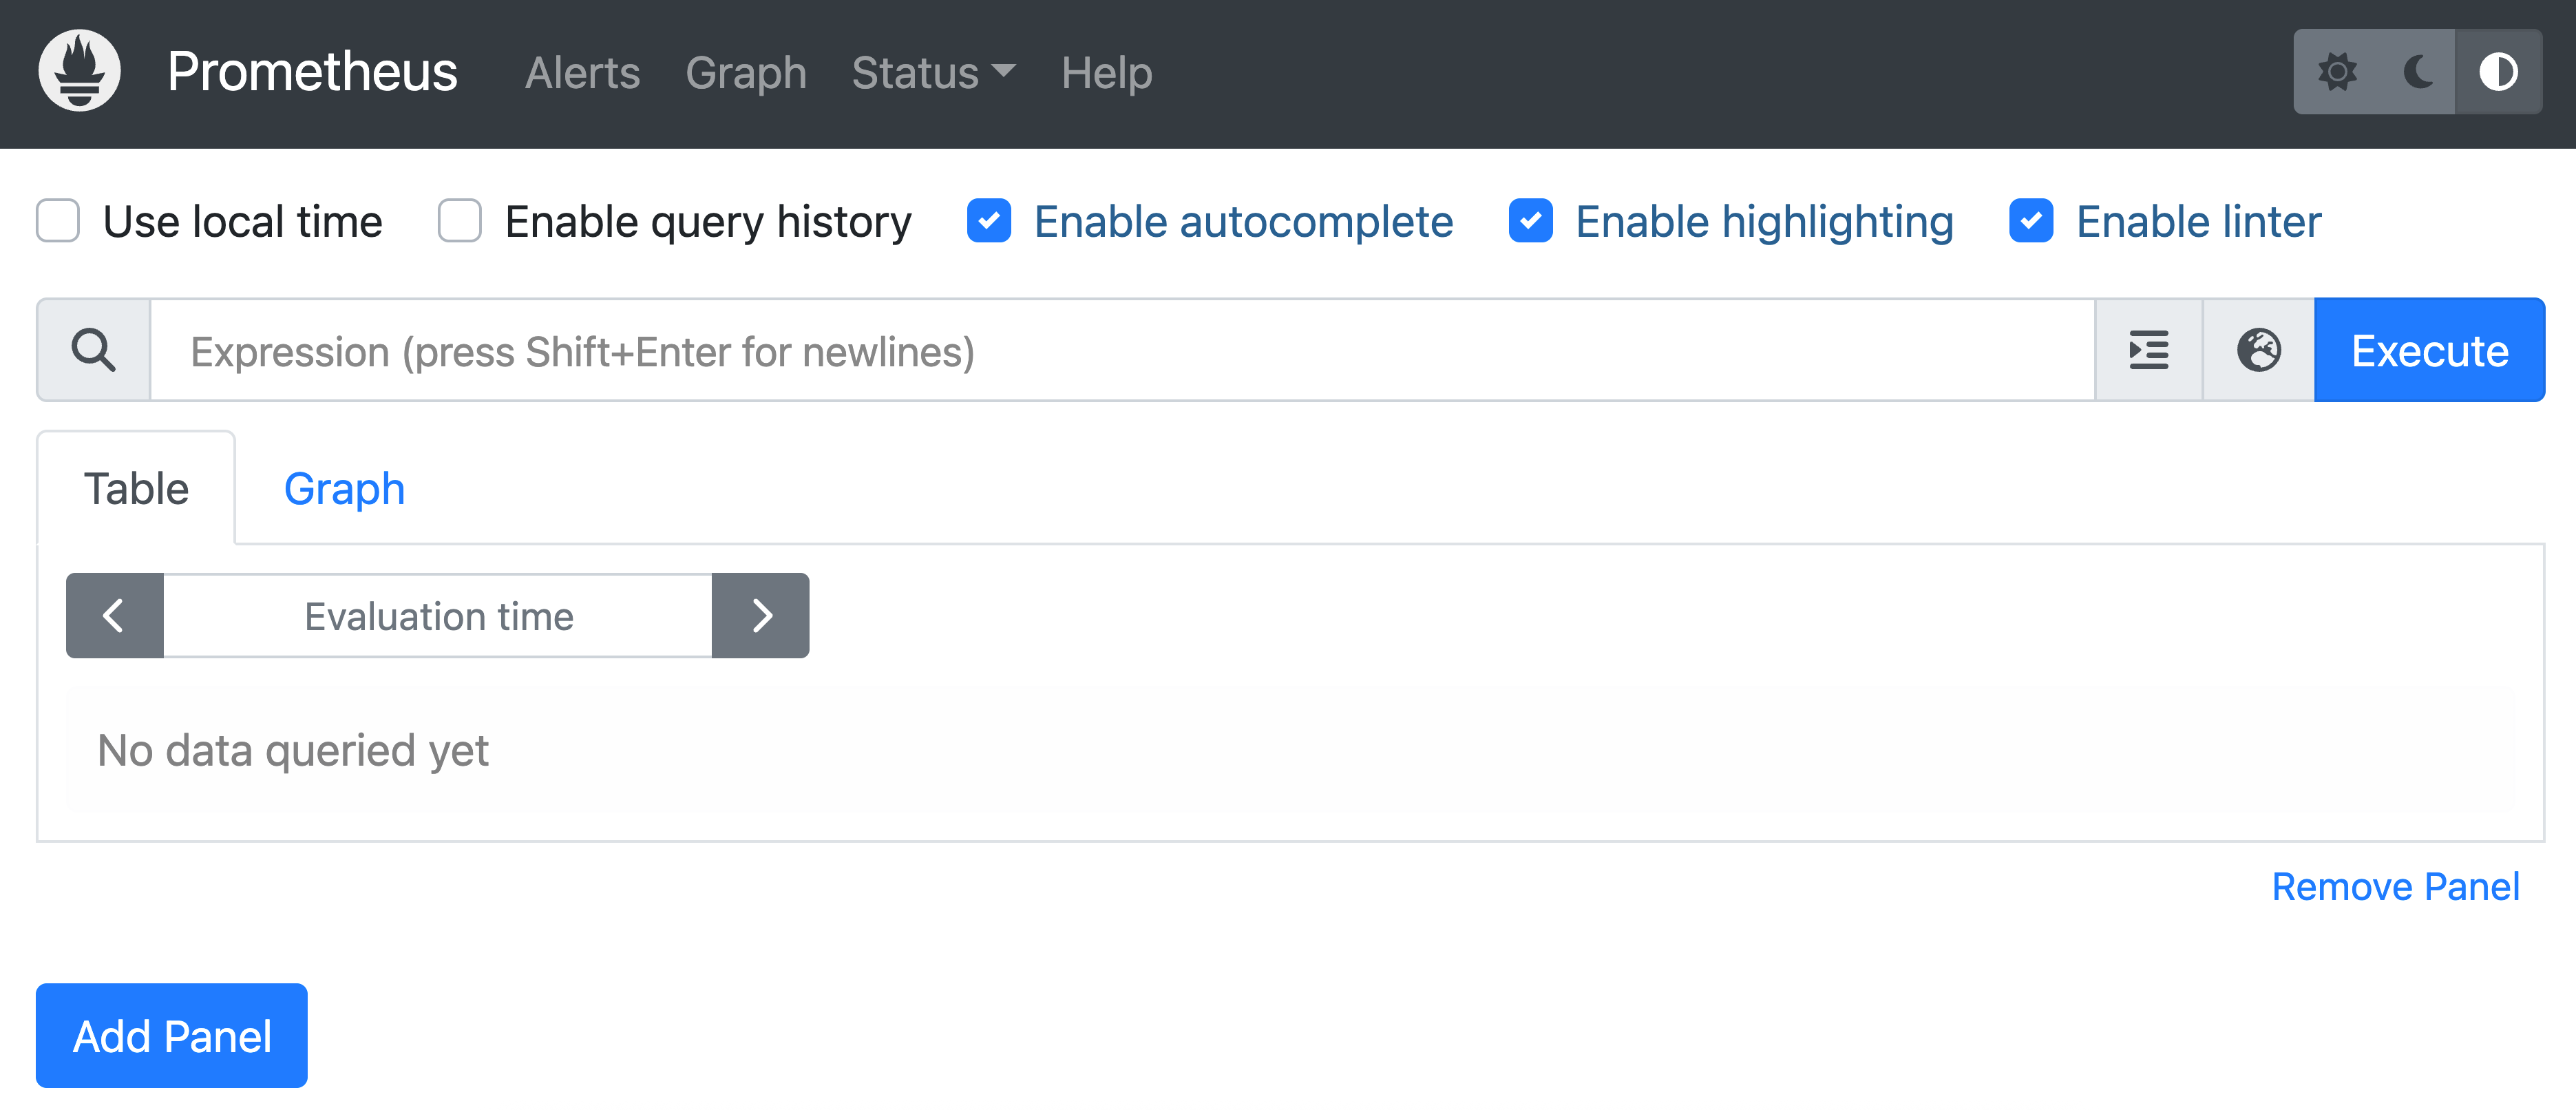Screen dimensions: 2576x1110
Task: Click the search magnifier icon
Action: 94,351
